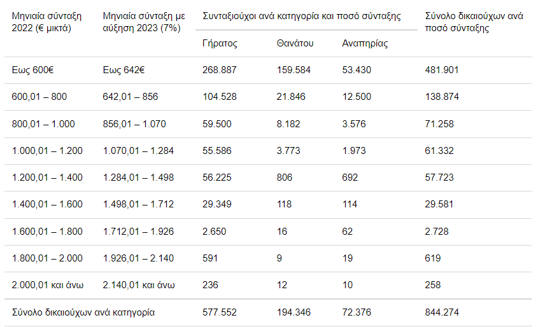Click the "2.140,01 και άνω" cell
Screen dimensions: 552x327
coord(139,285)
